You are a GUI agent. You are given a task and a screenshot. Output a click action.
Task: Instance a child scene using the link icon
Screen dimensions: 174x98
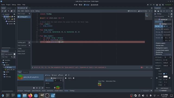point(5,11)
